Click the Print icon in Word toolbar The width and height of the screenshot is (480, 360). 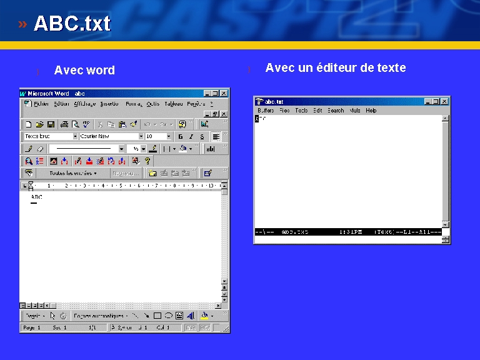click(x=64, y=124)
